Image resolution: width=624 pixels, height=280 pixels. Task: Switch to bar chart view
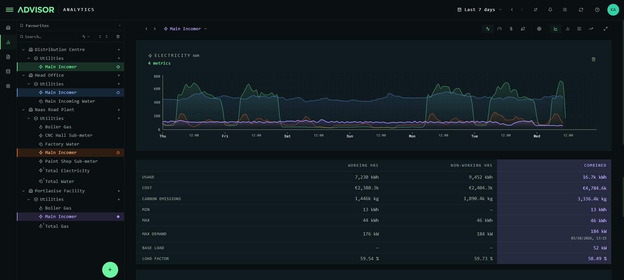(567, 29)
